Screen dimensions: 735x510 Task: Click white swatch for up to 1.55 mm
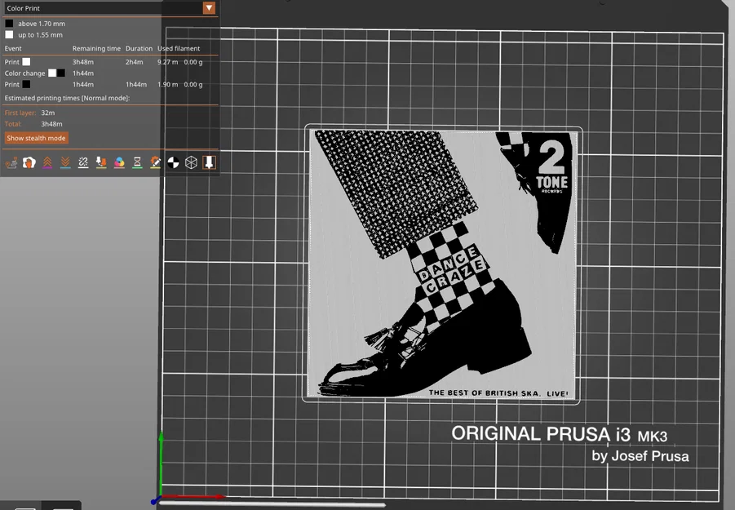point(9,35)
